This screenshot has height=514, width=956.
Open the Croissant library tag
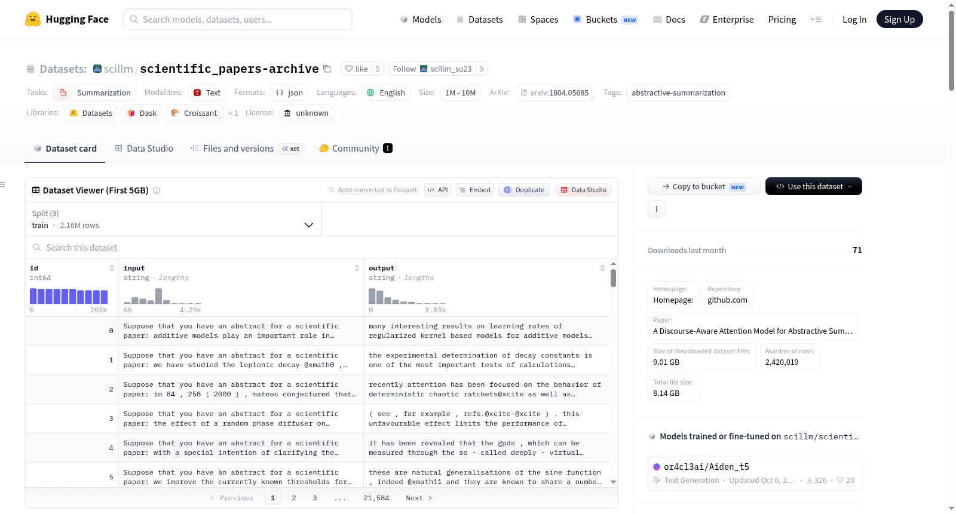[x=194, y=113]
